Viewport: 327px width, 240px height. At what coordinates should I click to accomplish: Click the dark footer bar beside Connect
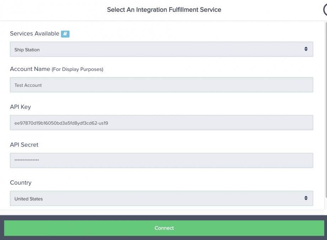(x=163, y=237)
